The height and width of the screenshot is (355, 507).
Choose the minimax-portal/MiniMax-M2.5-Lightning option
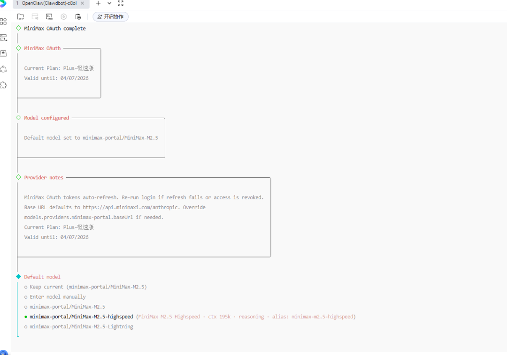[x=78, y=326]
